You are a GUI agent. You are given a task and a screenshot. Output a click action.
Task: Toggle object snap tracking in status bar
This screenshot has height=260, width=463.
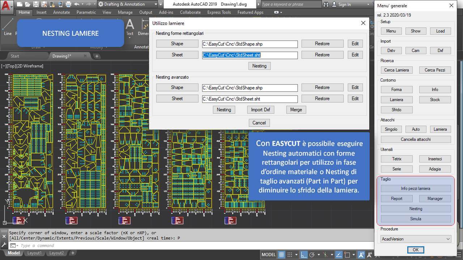339,255
